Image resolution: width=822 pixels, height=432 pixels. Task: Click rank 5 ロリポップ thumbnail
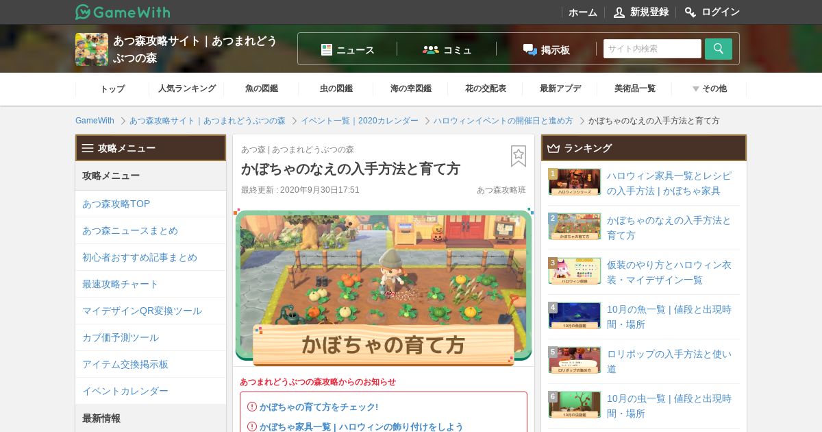(574, 360)
